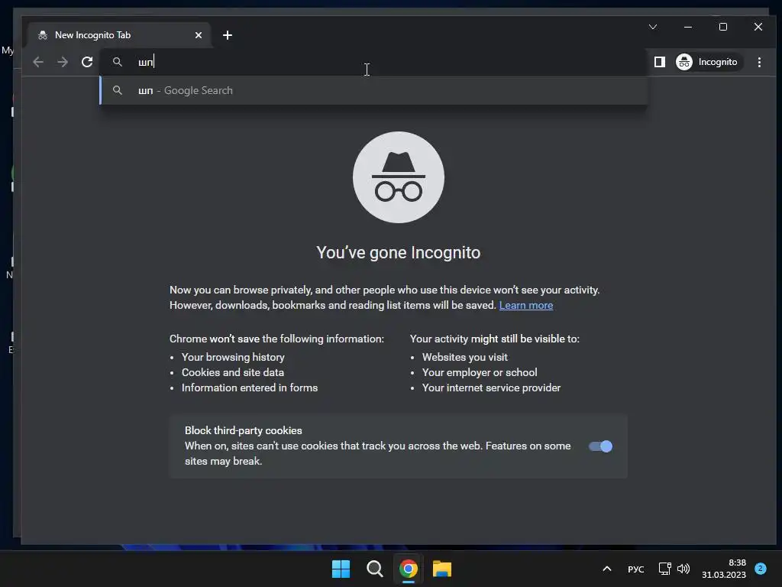
Task: Select the 'шп - Google Search' suggestion
Action: coord(374,90)
